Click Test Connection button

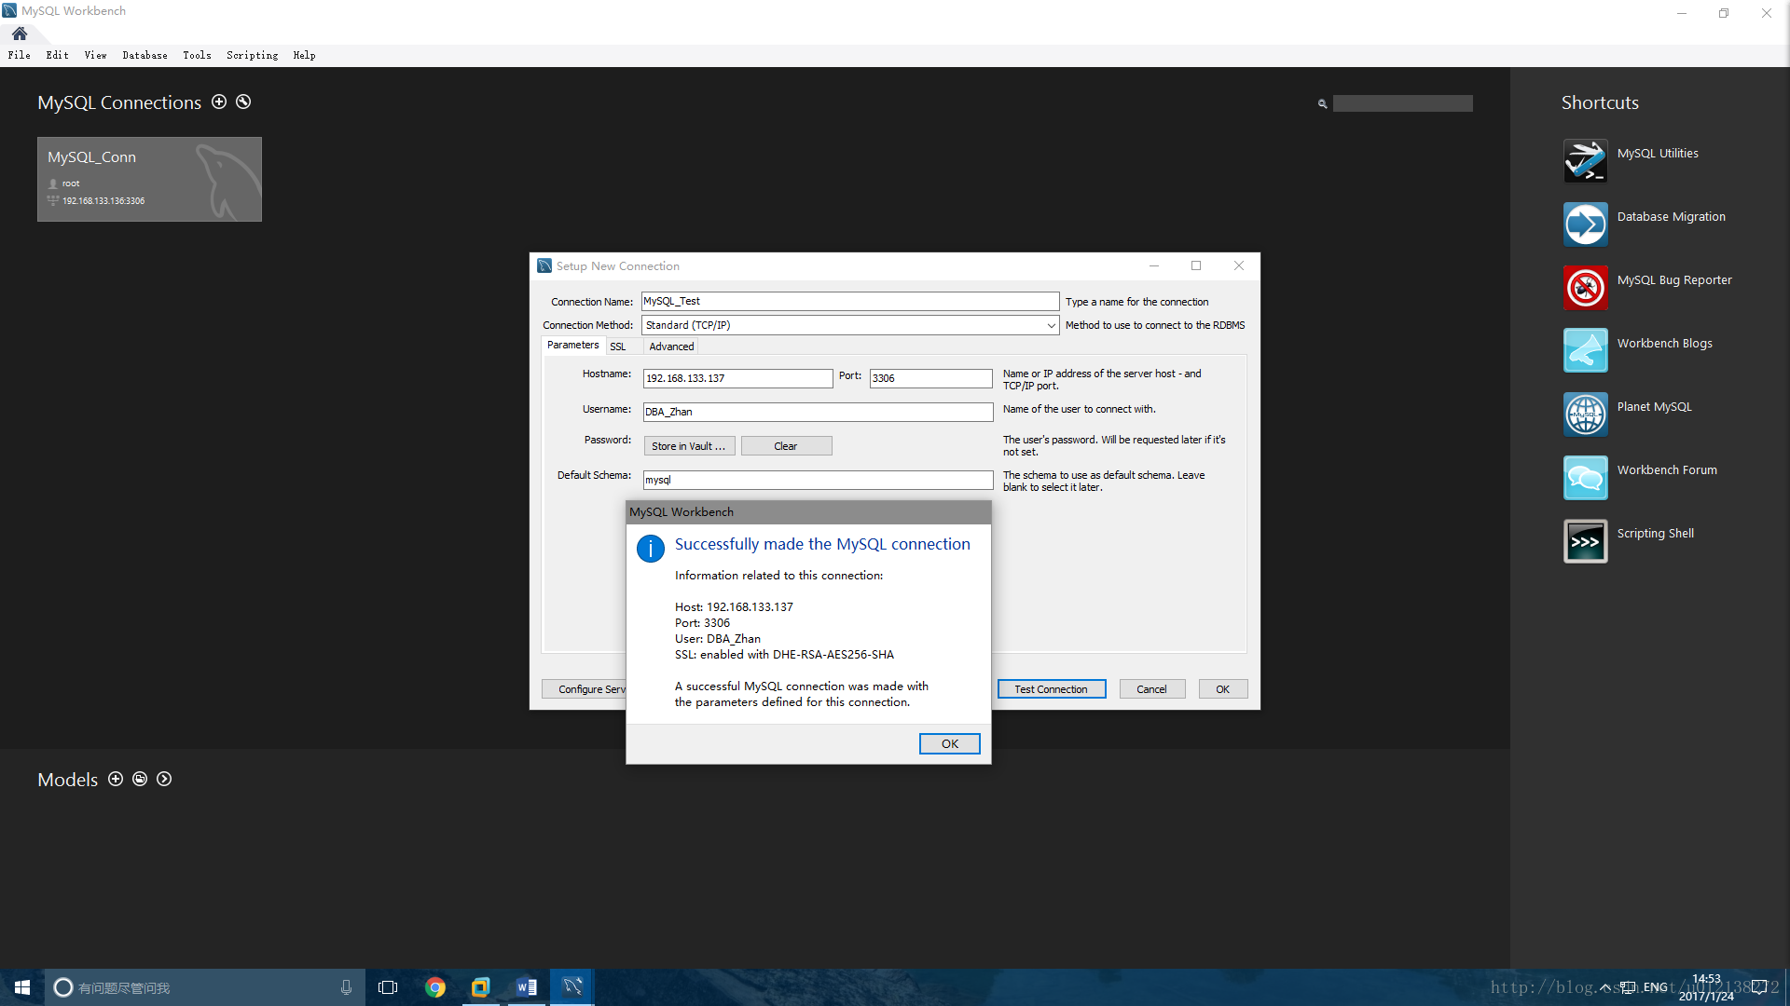1052,689
